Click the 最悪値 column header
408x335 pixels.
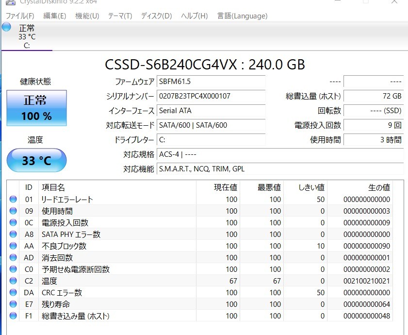[262, 187]
